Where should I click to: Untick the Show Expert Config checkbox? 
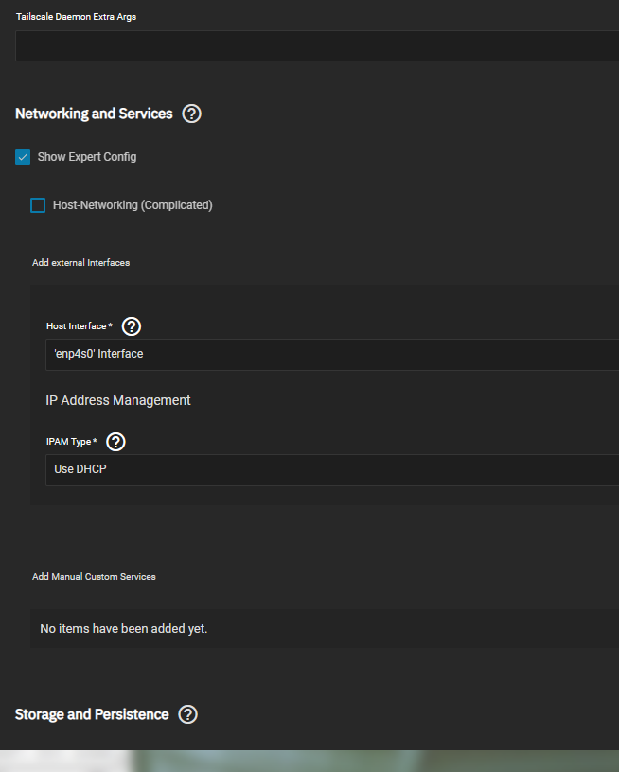coord(23,157)
